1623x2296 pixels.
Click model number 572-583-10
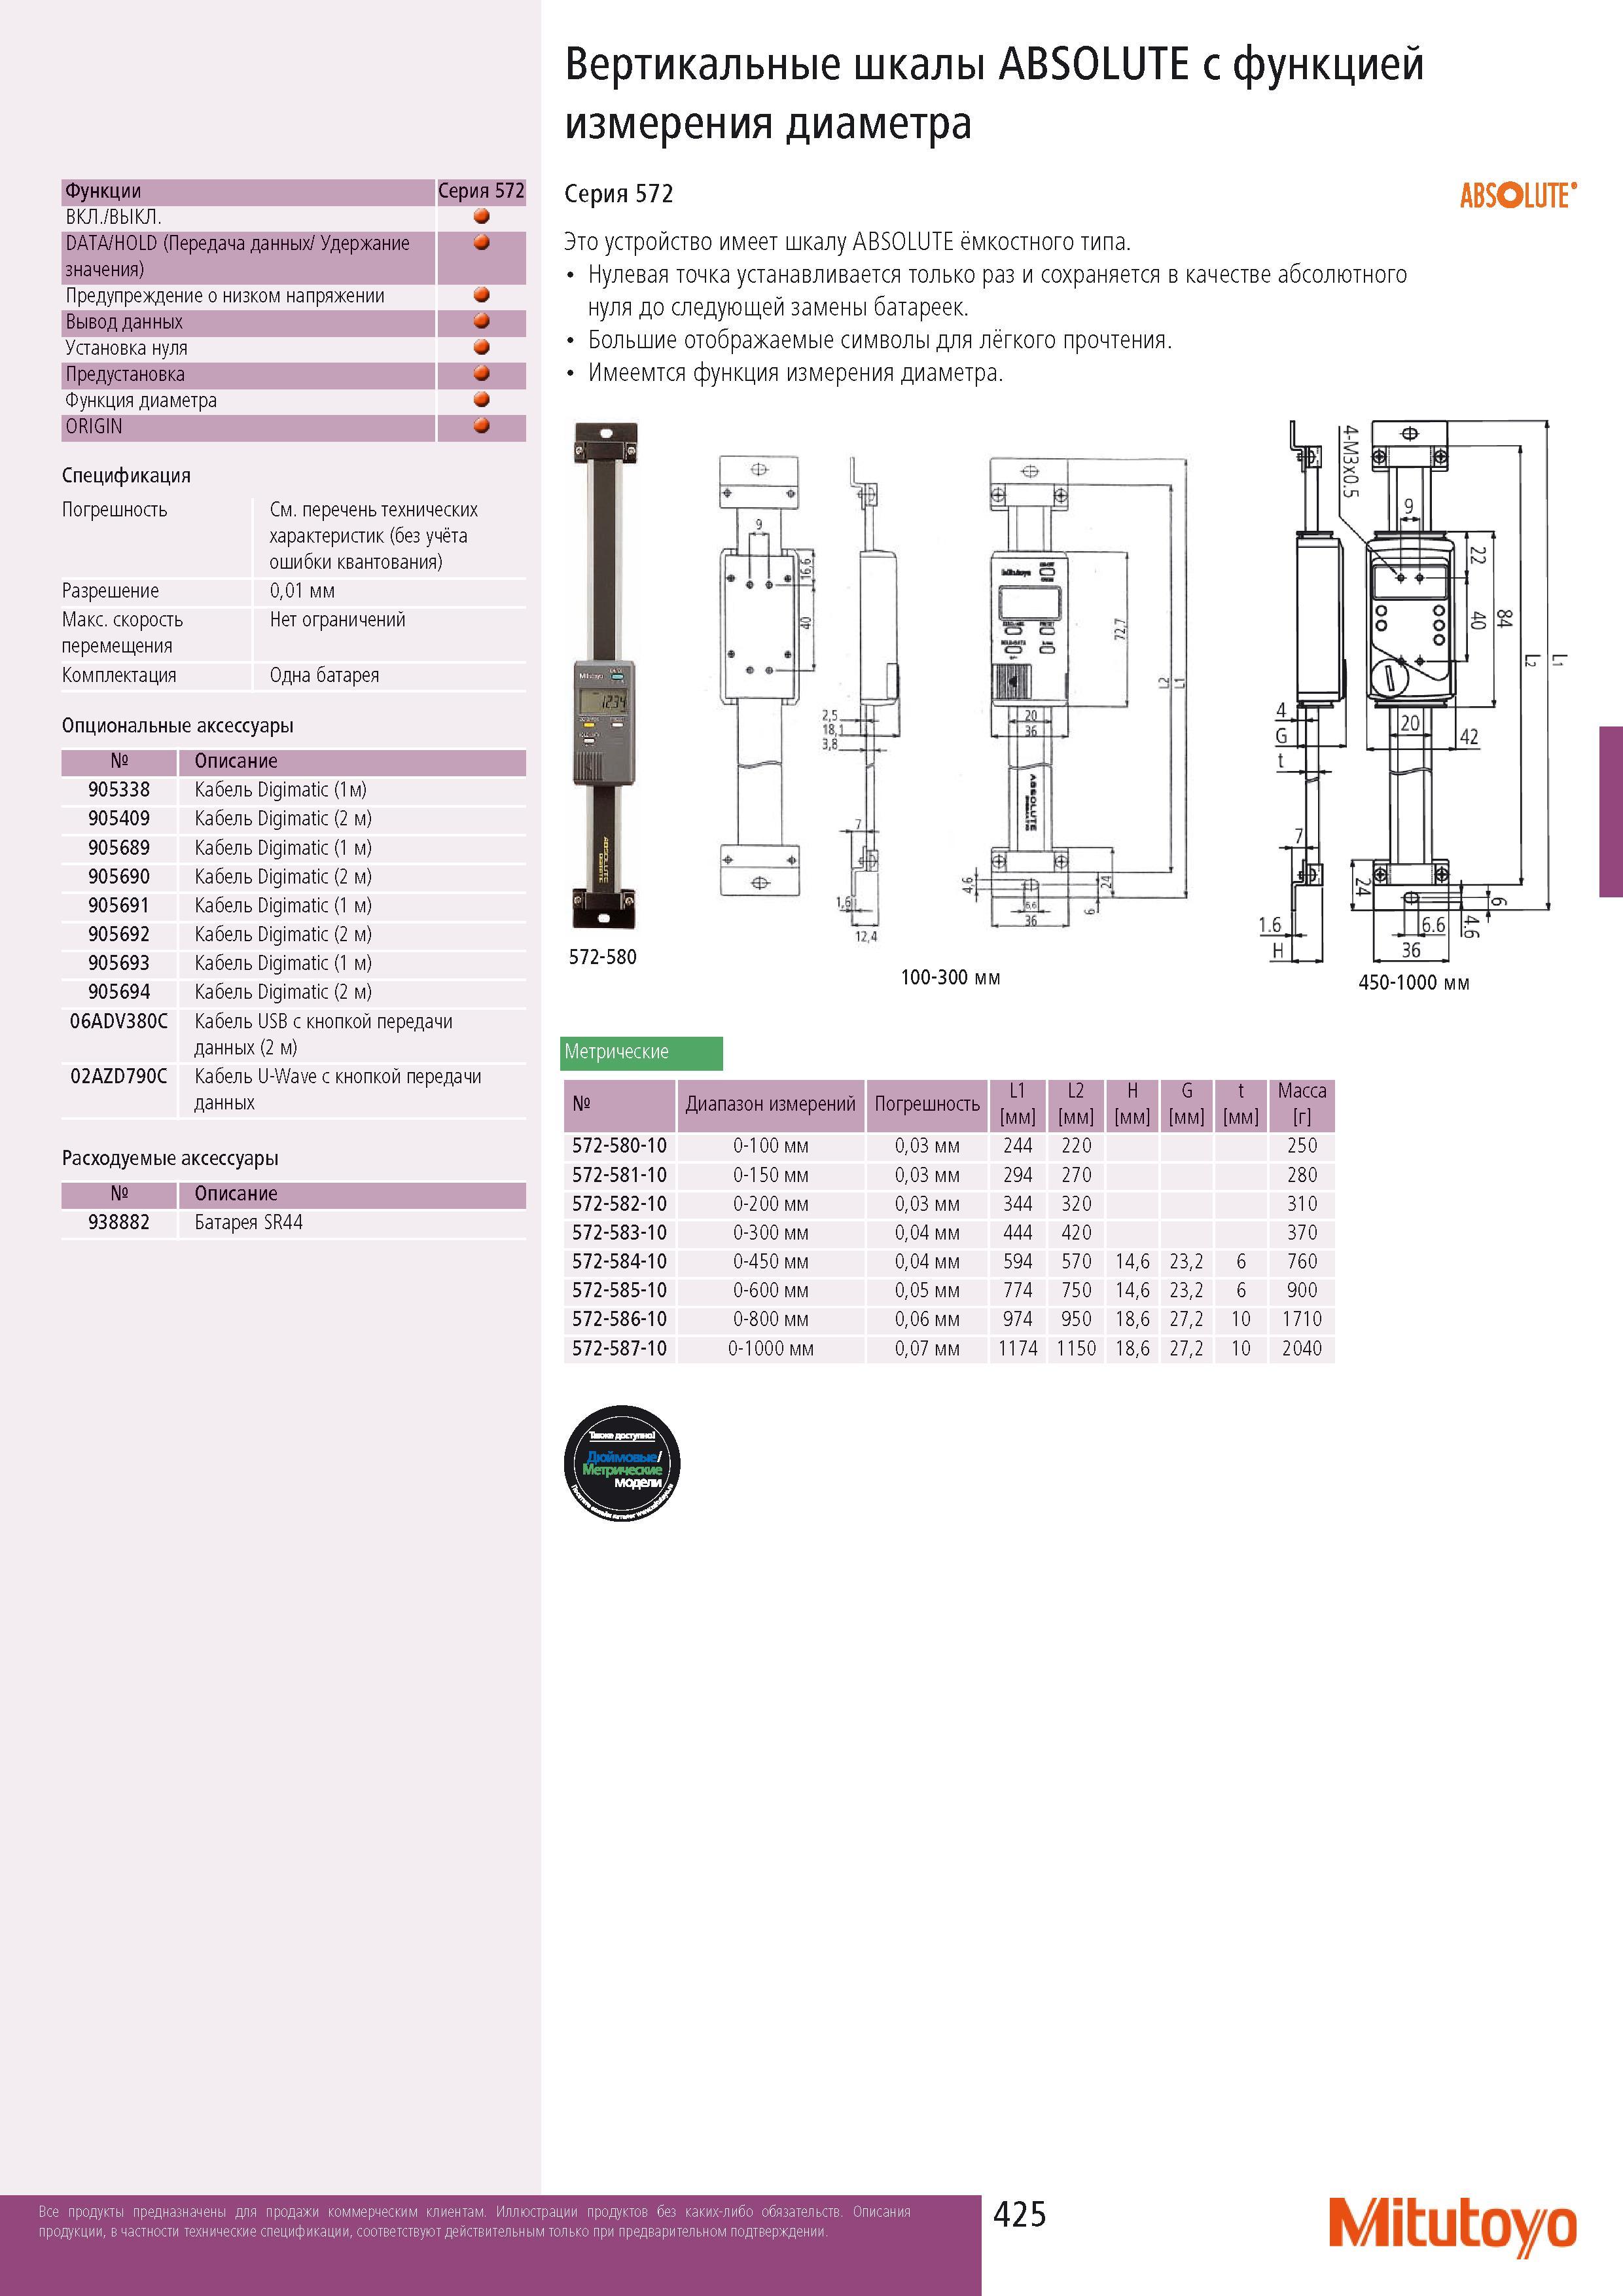619,1233
